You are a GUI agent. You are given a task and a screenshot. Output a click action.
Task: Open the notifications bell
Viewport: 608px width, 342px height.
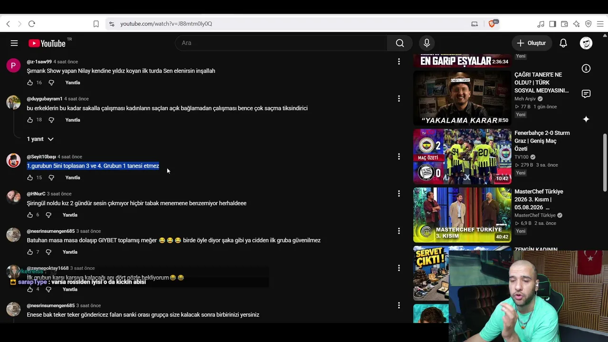[x=563, y=43]
